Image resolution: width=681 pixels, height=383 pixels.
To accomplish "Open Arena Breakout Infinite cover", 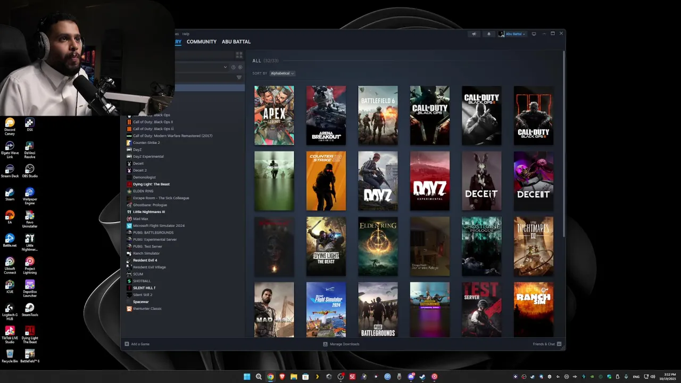I will (326, 115).
